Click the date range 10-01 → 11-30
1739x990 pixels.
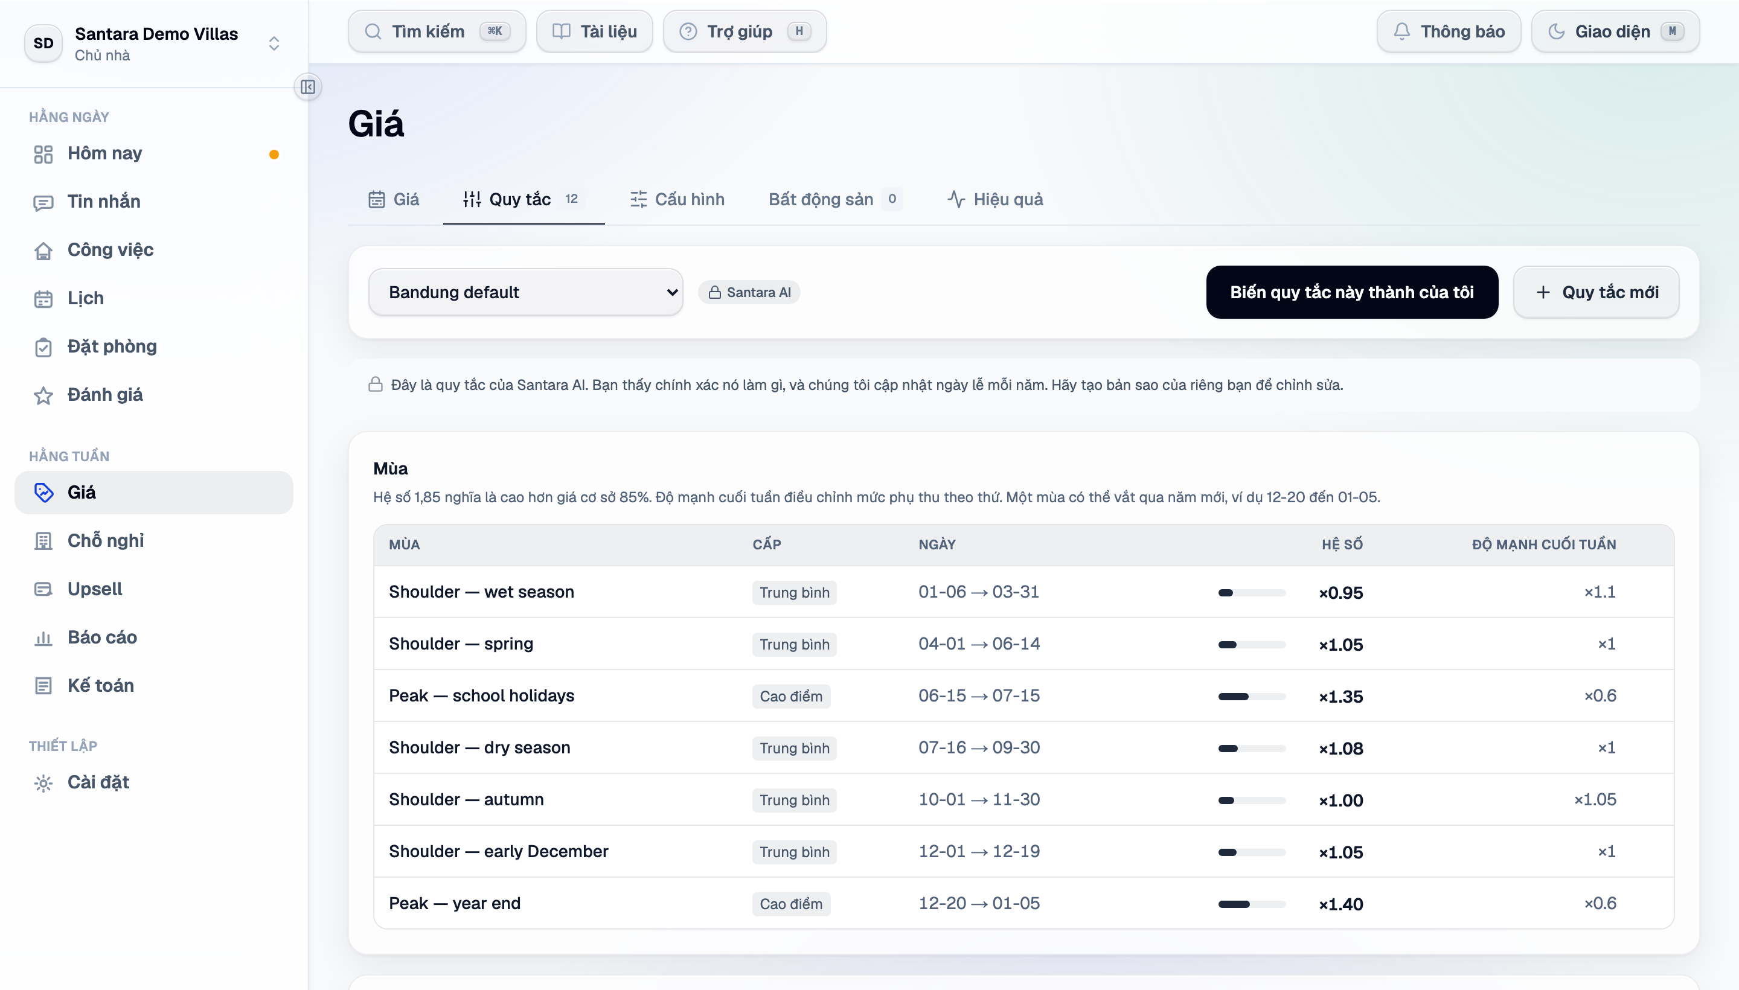click(x=979, y=800)
